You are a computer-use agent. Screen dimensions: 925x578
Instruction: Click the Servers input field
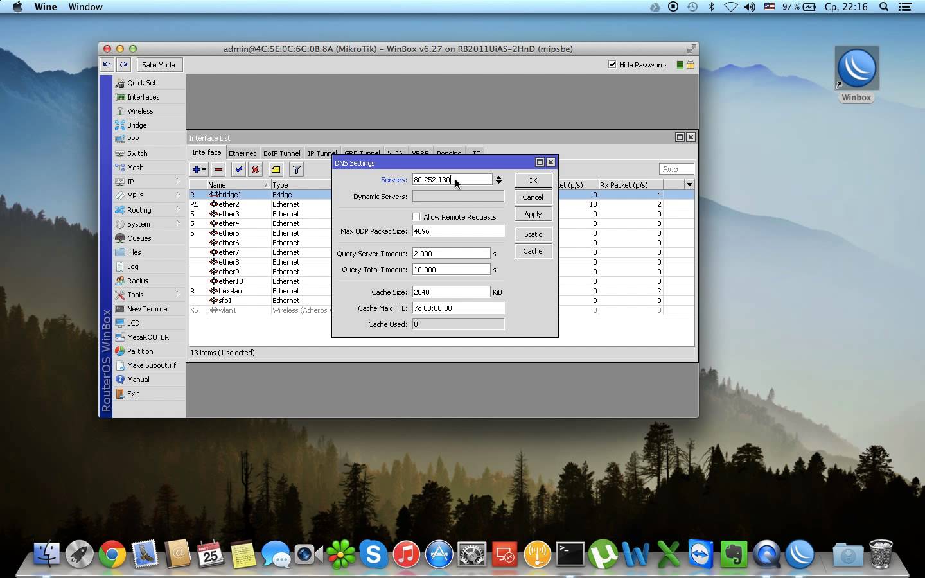point(452,180)
